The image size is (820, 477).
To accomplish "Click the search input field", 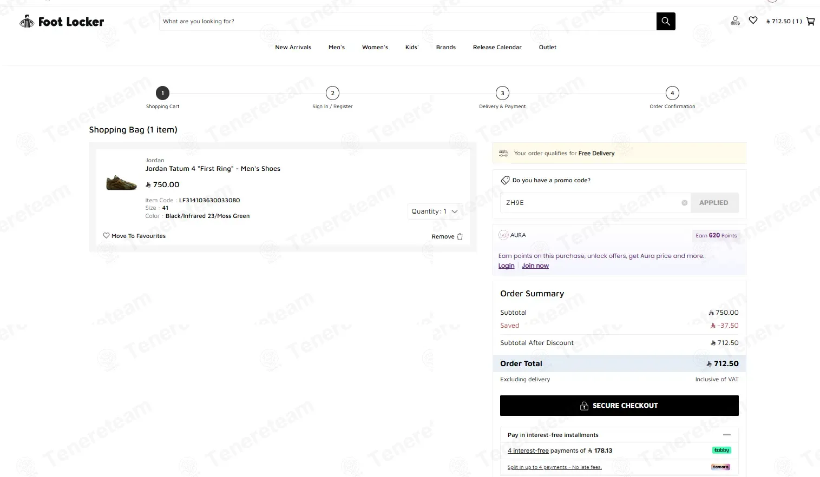I will tap(408, 22).
